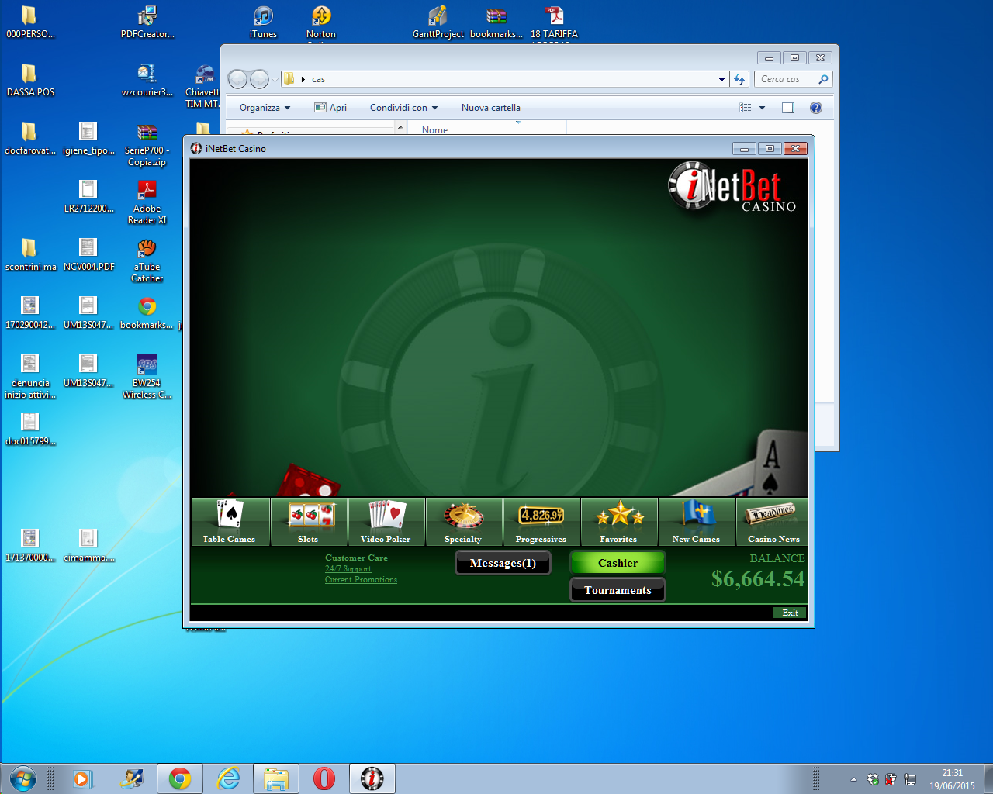Viewport: 993px width, 794px height.
Task: Select wzcourier3 desktop shortcut
Action: (x=147, y=79)
